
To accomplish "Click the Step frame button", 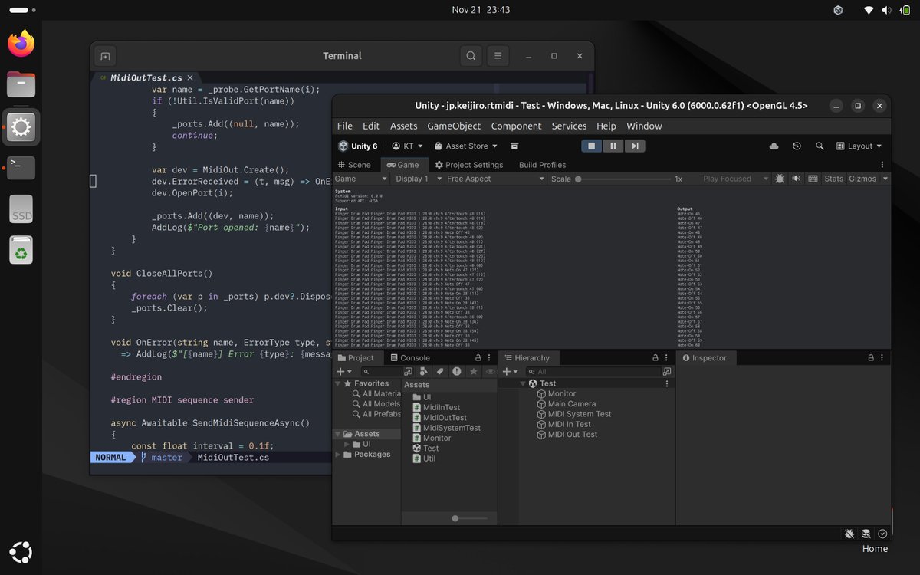I will tap(634, 146).
